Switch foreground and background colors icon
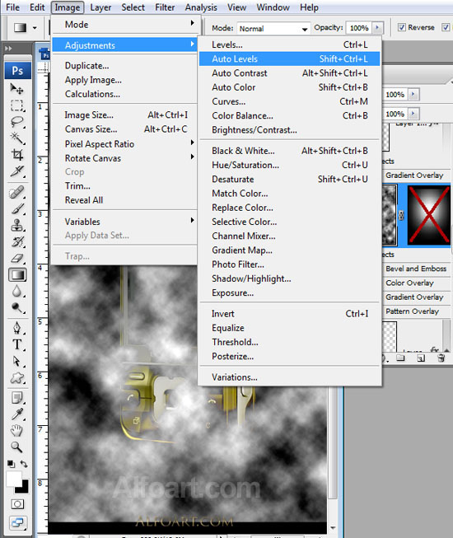This screenshot has width=453, height=538. tap(24, 464)
